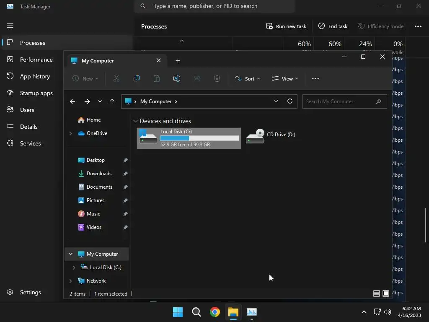The width and height of the screenshot is (429, 322).
Task: Click the Delete trash icon in Explorer
Action: pos(217,78)
